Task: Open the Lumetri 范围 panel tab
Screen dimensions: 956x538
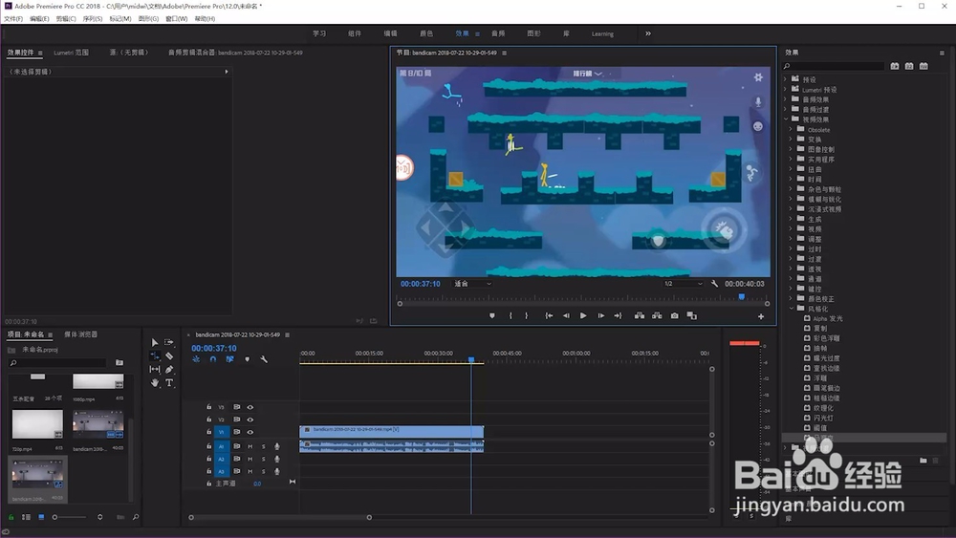Action: (x=71, y=53)
